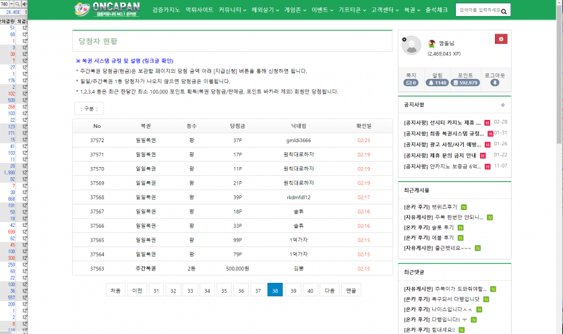The height and width of the screenshot is (334, 563).
Task: Expand the 해외살기 menu
Action: click(265, 10)
